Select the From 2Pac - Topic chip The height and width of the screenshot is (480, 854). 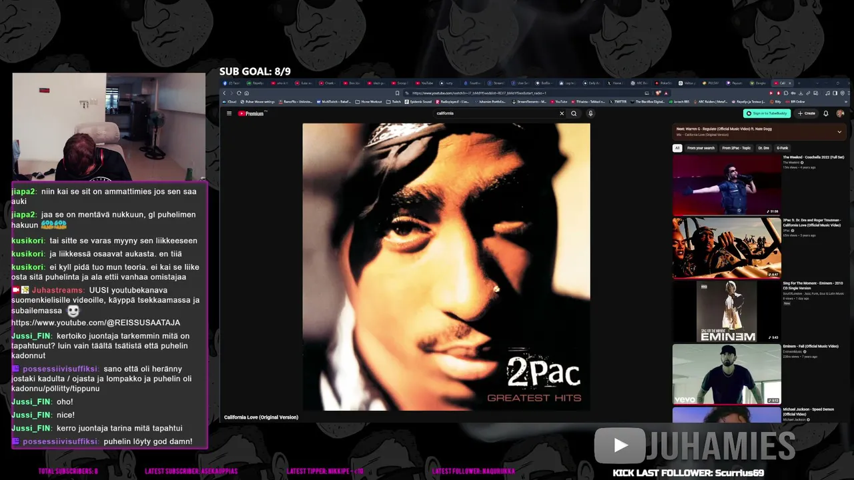[x=737, y=148]
